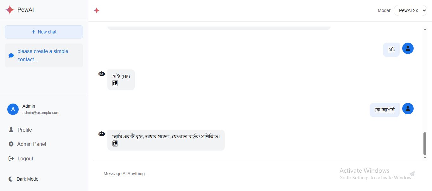Click the chat bubble icon in history

(11, 56)
